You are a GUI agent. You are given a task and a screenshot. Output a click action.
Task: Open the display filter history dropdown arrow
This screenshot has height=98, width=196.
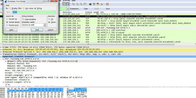(x=68, y=9)
